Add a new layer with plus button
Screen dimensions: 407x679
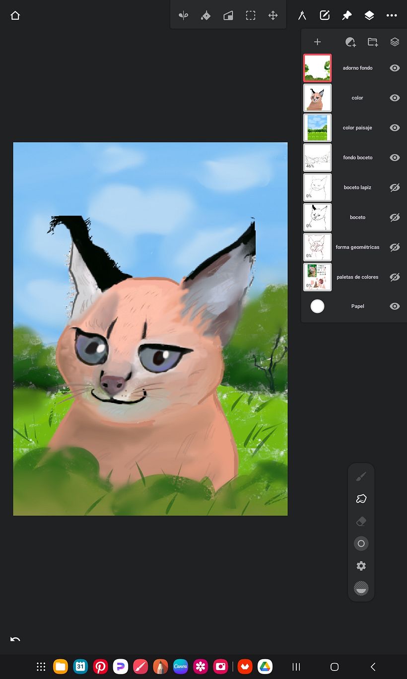pyautogui.click(x=318, y=42)
